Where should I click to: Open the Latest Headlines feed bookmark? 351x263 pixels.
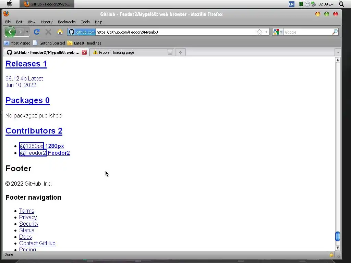pyautogui.click(x=84, y=43)
